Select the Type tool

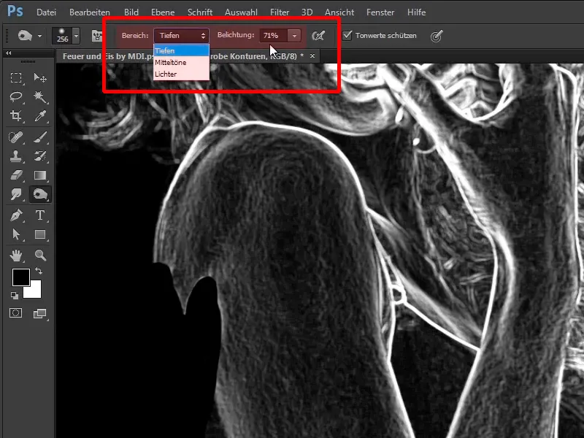tap(40, 215)
